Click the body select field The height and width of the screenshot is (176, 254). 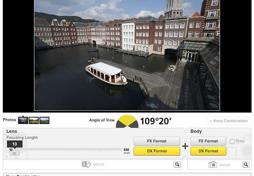point(219,165)
